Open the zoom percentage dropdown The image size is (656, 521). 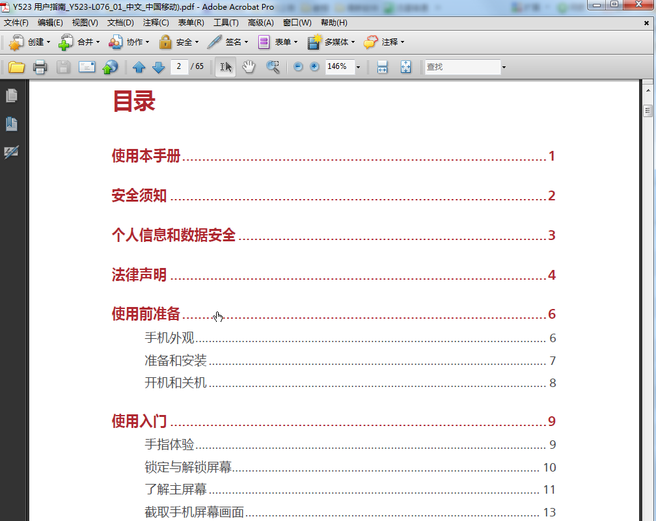tap(359, 66)
